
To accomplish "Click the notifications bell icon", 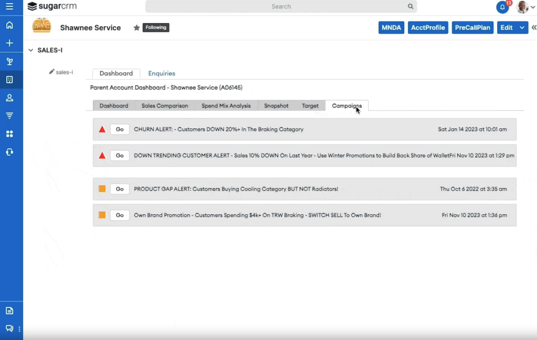I will [502, 7].
